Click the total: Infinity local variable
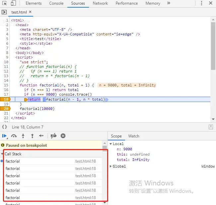216x205 pixels. coord(133,160)
